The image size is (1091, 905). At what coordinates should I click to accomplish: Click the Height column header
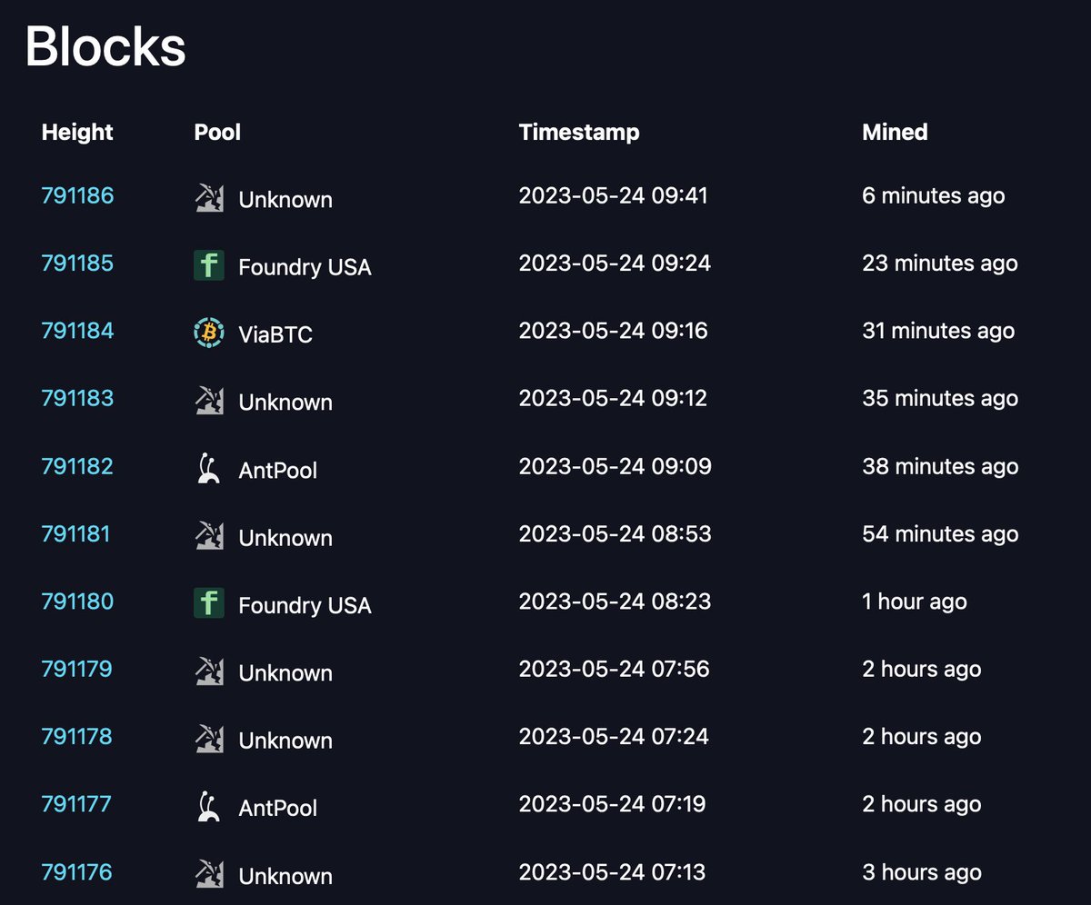coord(77,133)
